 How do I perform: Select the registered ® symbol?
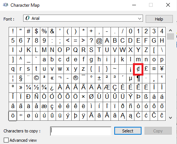click(x=75, y=79)
